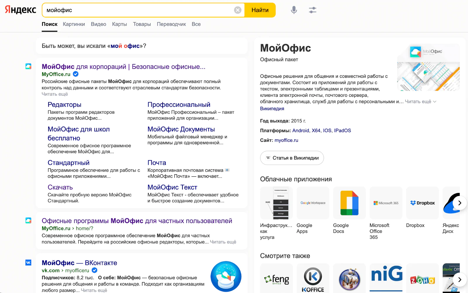Open search settings sliders icon
Viewport: 468px width, 293px height.
point(313,10)
